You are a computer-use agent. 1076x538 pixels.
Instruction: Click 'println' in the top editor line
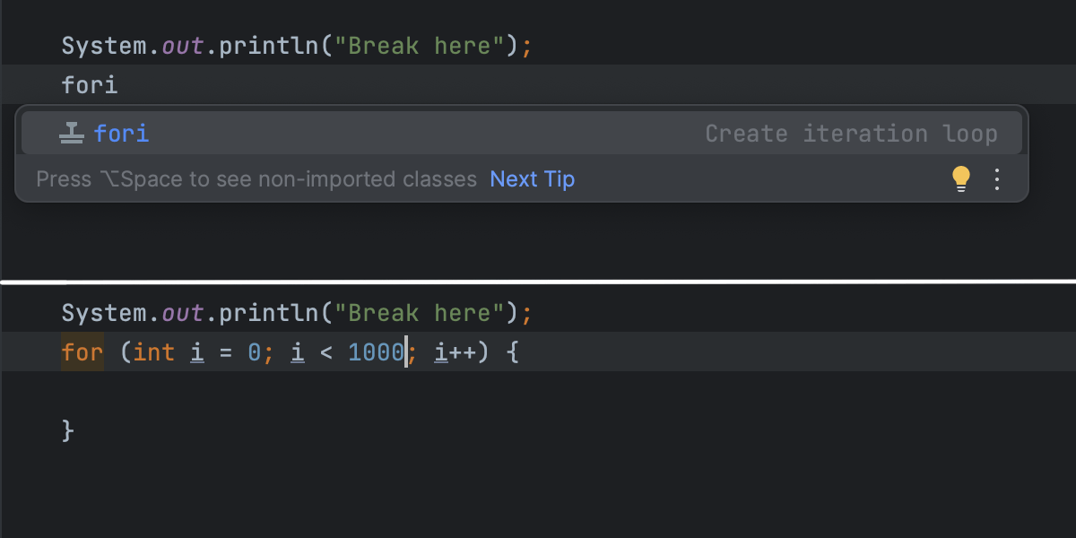coord(268,46)
